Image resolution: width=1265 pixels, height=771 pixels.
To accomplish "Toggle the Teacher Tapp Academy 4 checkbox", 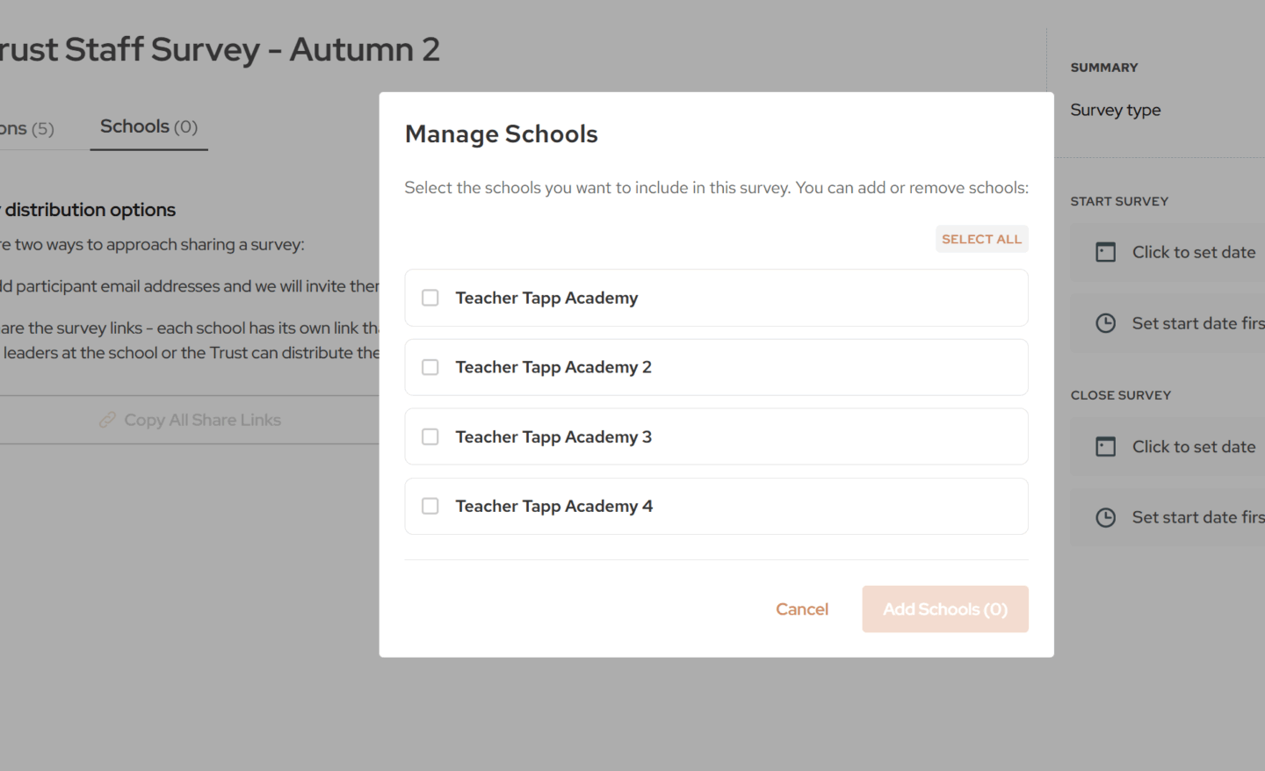I will point(430,506).
